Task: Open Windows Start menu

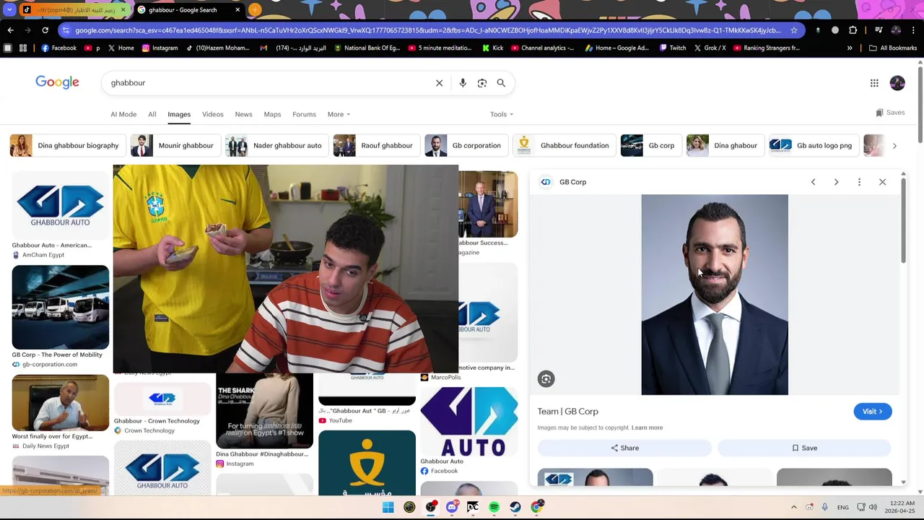Action: click(x=388, y=507)
